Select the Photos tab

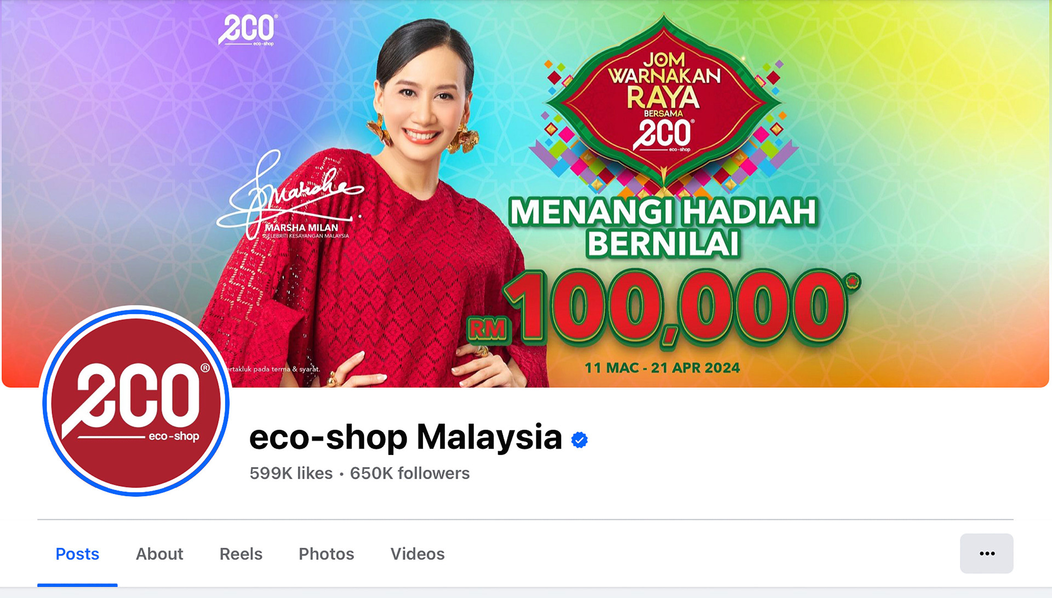pos(327,554)
